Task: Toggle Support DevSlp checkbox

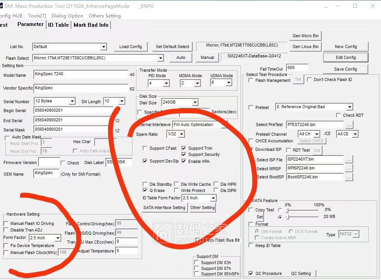Action: point(145,161)
